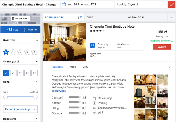Image resolution: width=176 pixels, height=122 pixels.
Task: Open the price type dropdown 'Za noc + podatki'
Action: click(x=20, y=109)
